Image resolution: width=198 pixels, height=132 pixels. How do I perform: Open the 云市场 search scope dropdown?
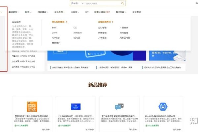coord(78,3)
